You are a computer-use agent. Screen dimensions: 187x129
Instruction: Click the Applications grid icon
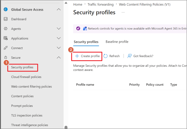[5, 38]
